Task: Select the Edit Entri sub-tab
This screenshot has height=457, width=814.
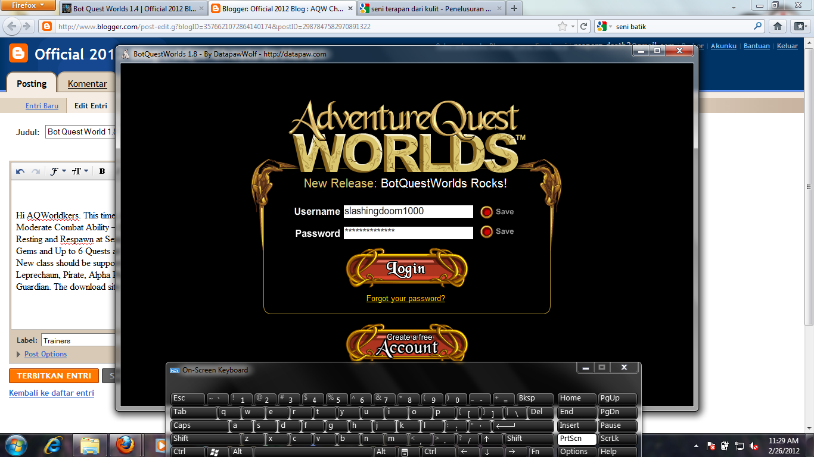Action: click(x=91, y=106)
